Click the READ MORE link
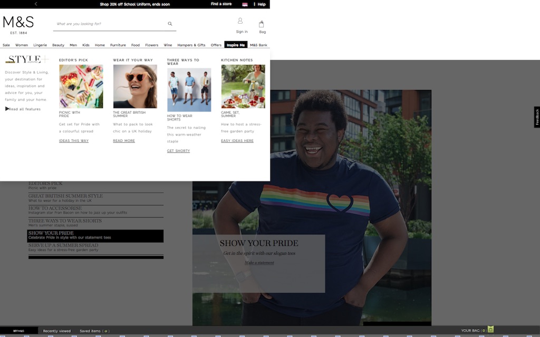The image size is (540, 337). point(124,141)
